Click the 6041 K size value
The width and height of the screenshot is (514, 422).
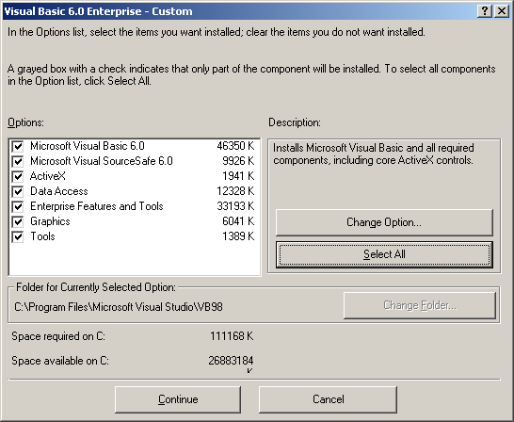(238, 221)
